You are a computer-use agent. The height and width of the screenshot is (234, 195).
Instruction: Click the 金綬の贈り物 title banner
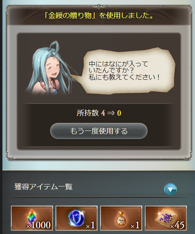point(99,16)
